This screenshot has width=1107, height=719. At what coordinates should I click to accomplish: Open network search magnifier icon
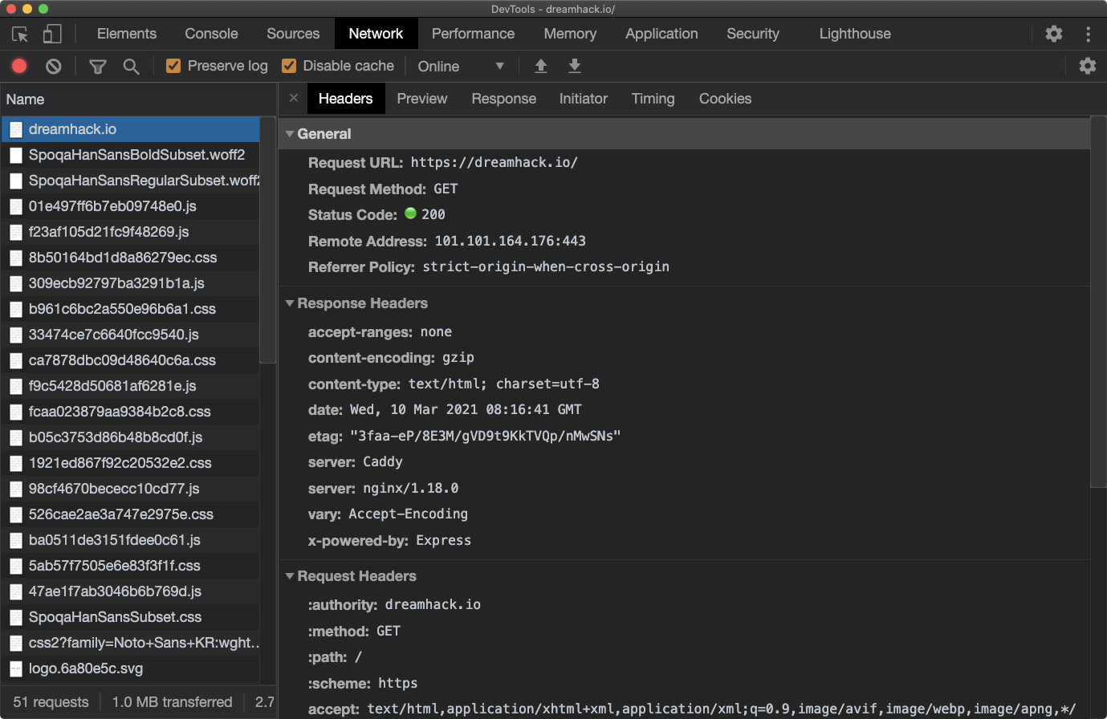pyautogui.click(x=131, y=67)
